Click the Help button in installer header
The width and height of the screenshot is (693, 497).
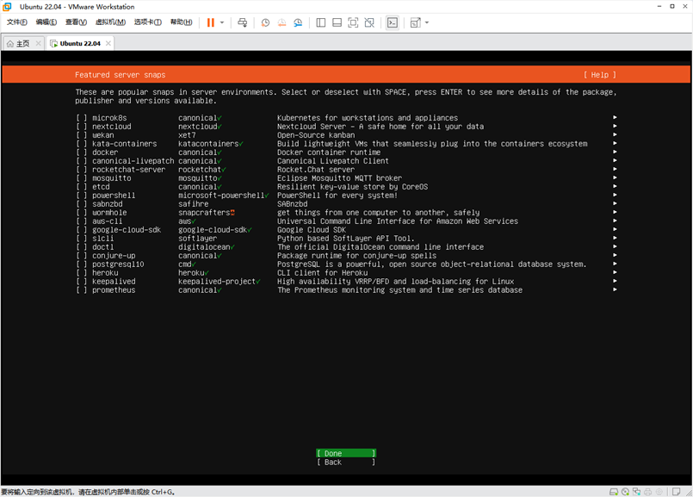pyautogui.click(x=600, y=75)
